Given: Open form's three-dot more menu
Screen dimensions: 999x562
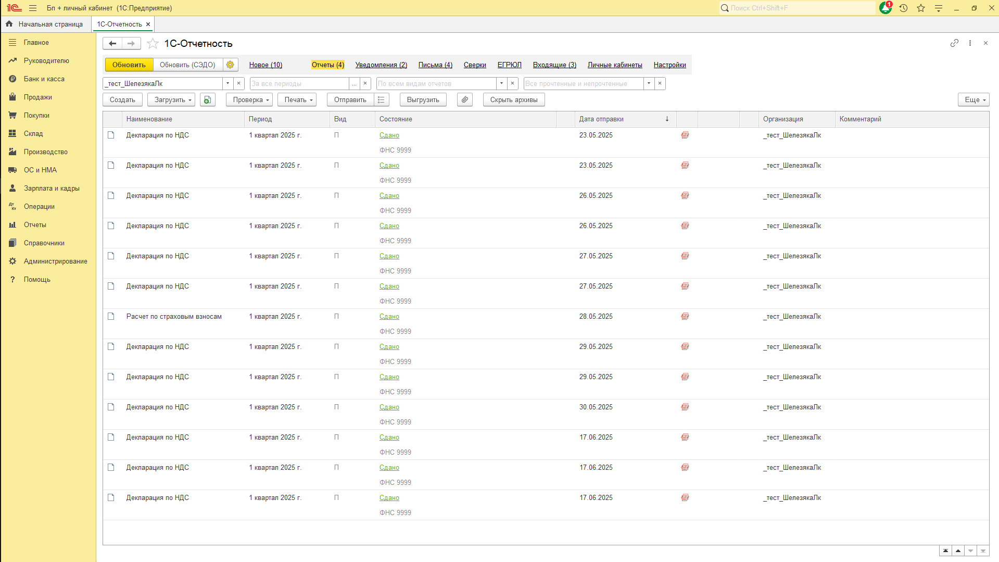Looking at the screenshot, I should (x=970, y=43).
